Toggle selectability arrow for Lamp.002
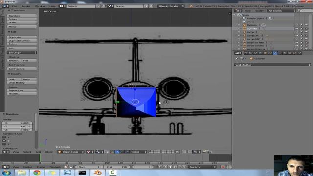The height and width of the screenshot is (176, 313). 302,39
